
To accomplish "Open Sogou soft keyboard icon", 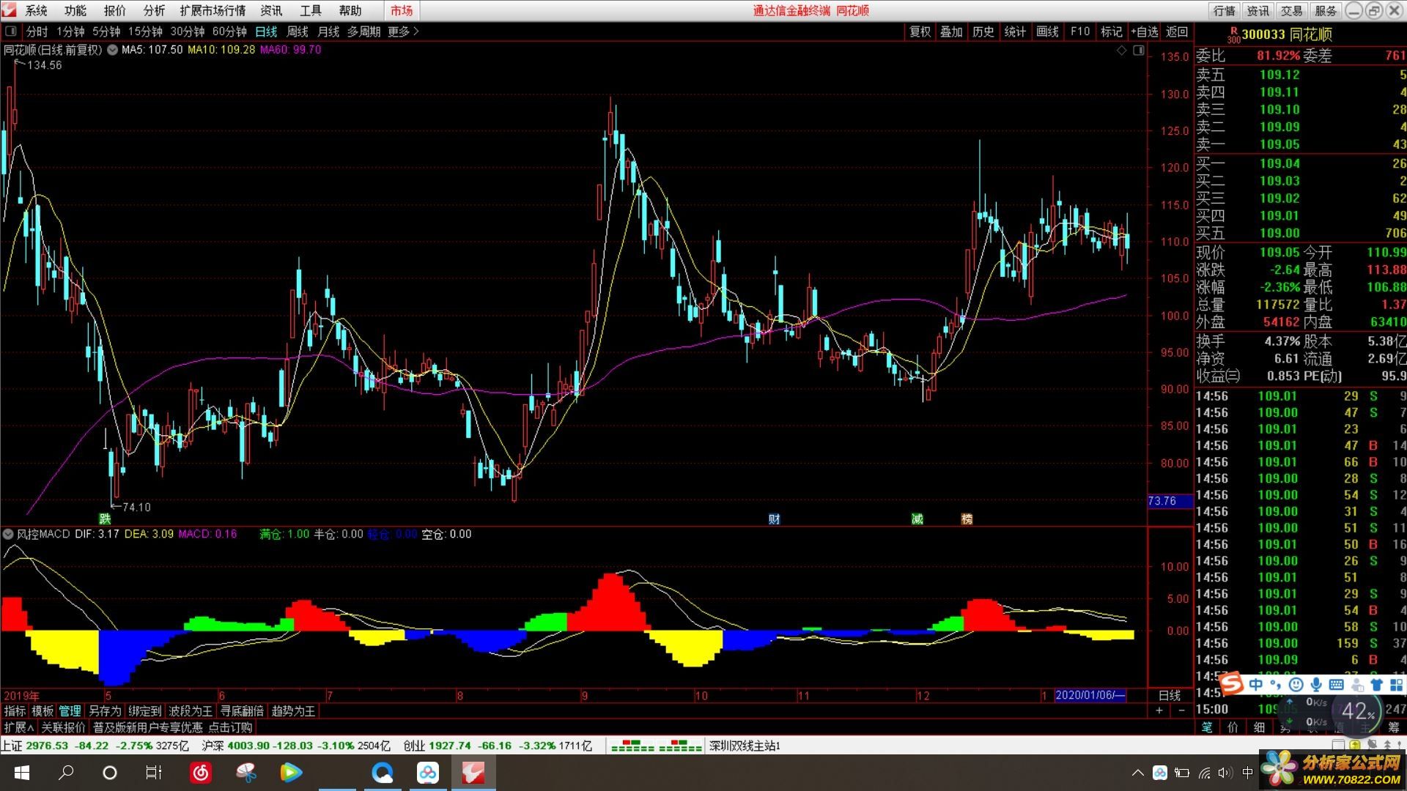I will [1336, 685].
